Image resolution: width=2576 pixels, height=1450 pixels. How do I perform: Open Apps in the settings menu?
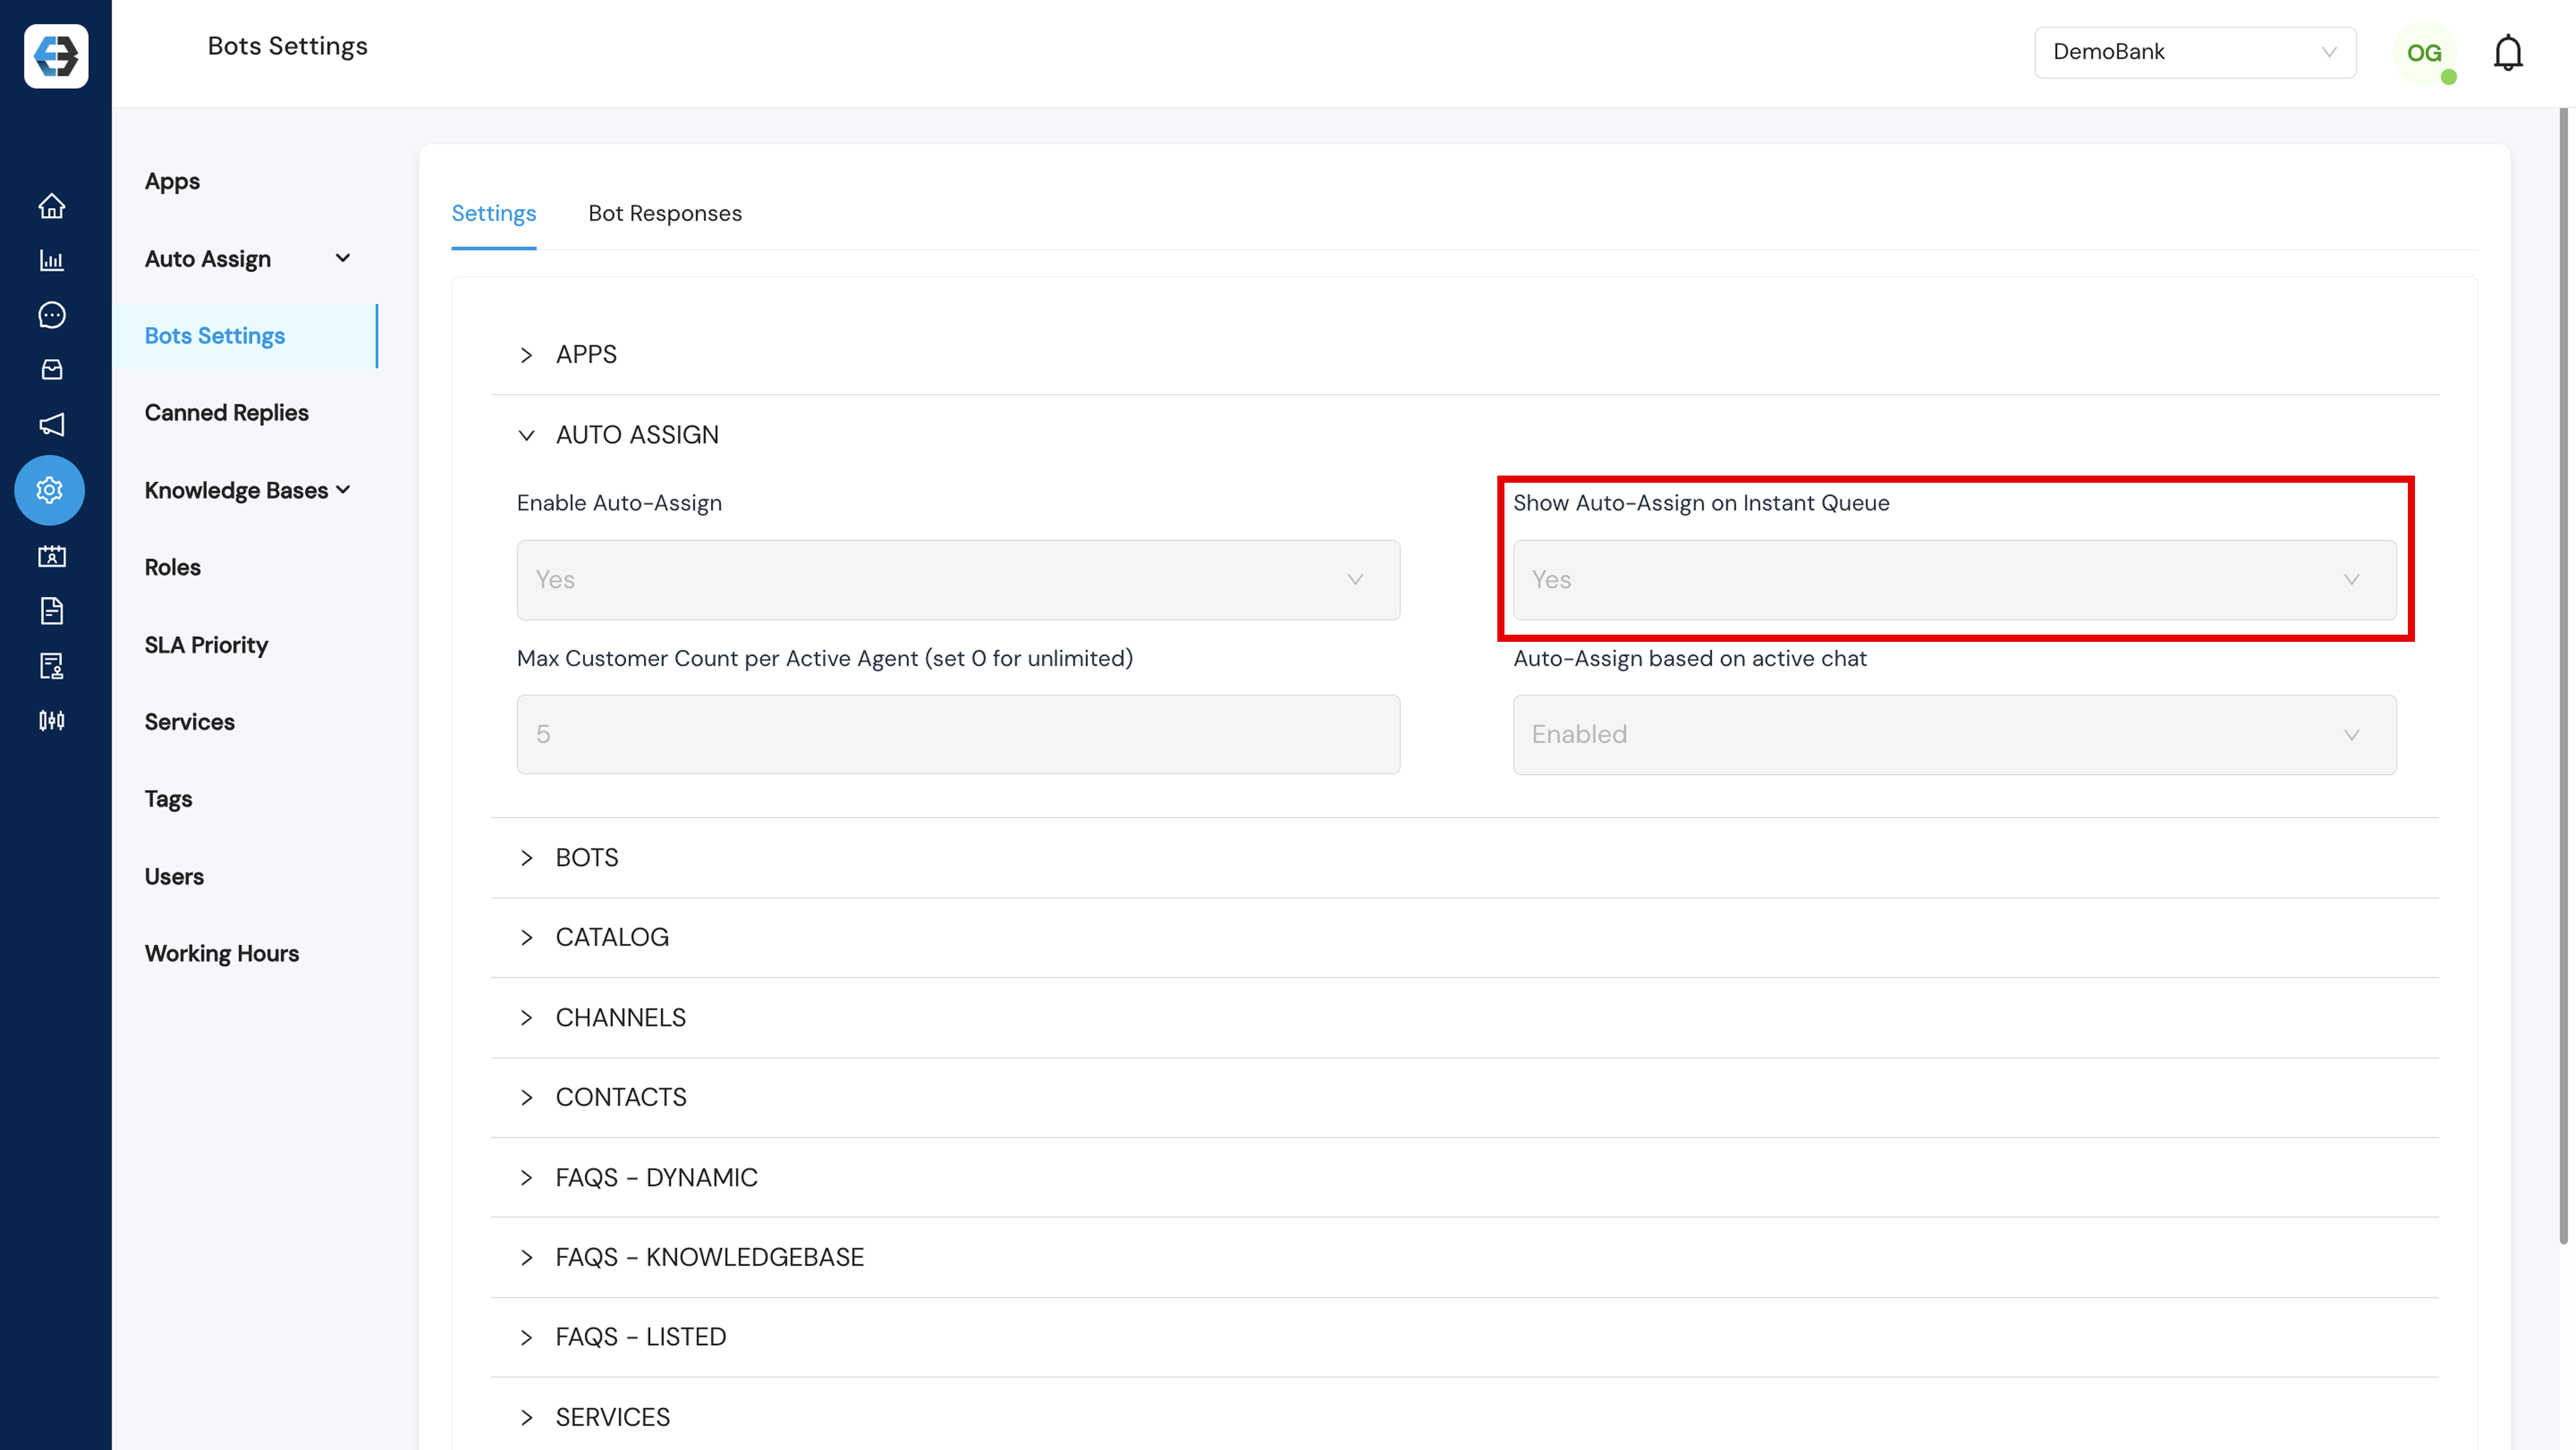tap(172, 182)
